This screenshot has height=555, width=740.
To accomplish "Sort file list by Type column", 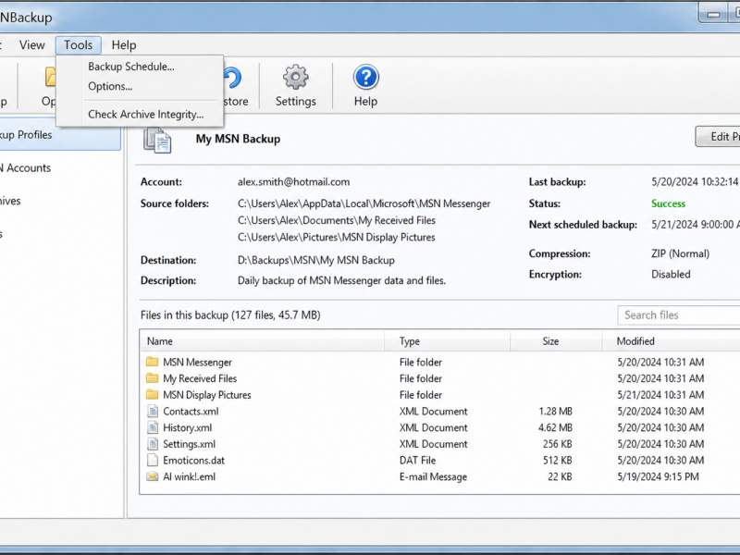I will point(448,341).
